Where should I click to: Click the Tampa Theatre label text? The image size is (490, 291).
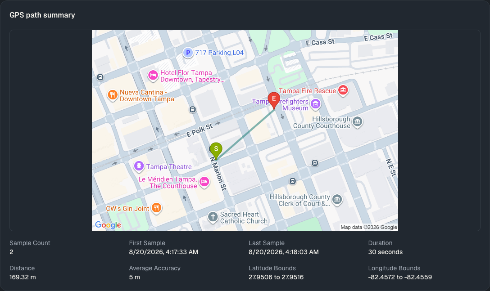click(x=169, y=167)
